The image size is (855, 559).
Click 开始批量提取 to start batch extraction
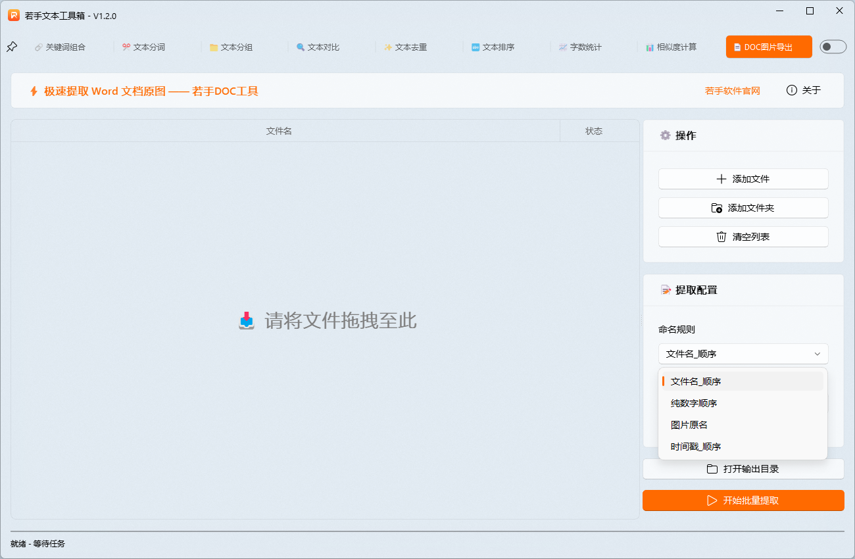coord(743,500)
